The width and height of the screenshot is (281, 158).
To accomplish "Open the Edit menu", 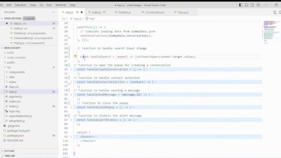I will click(x=9, y=5).
